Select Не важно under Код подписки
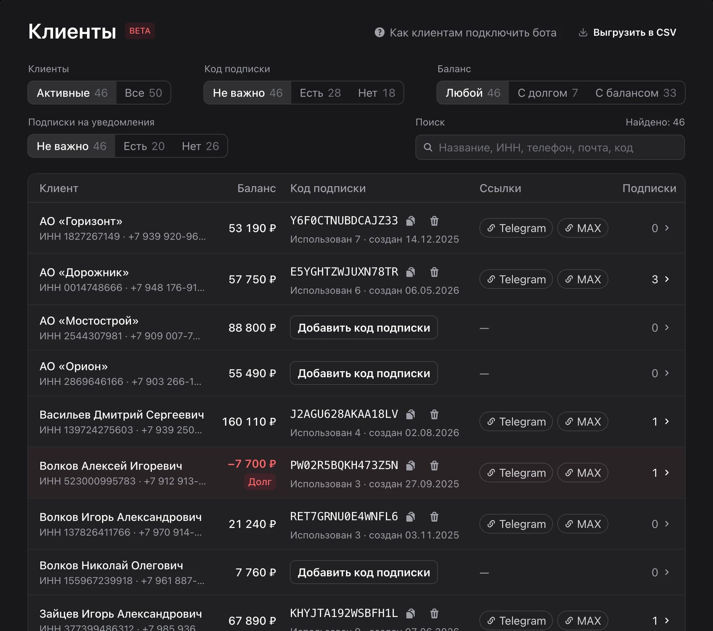Screen dimensions: 713x631 click(x=248, y=93)
